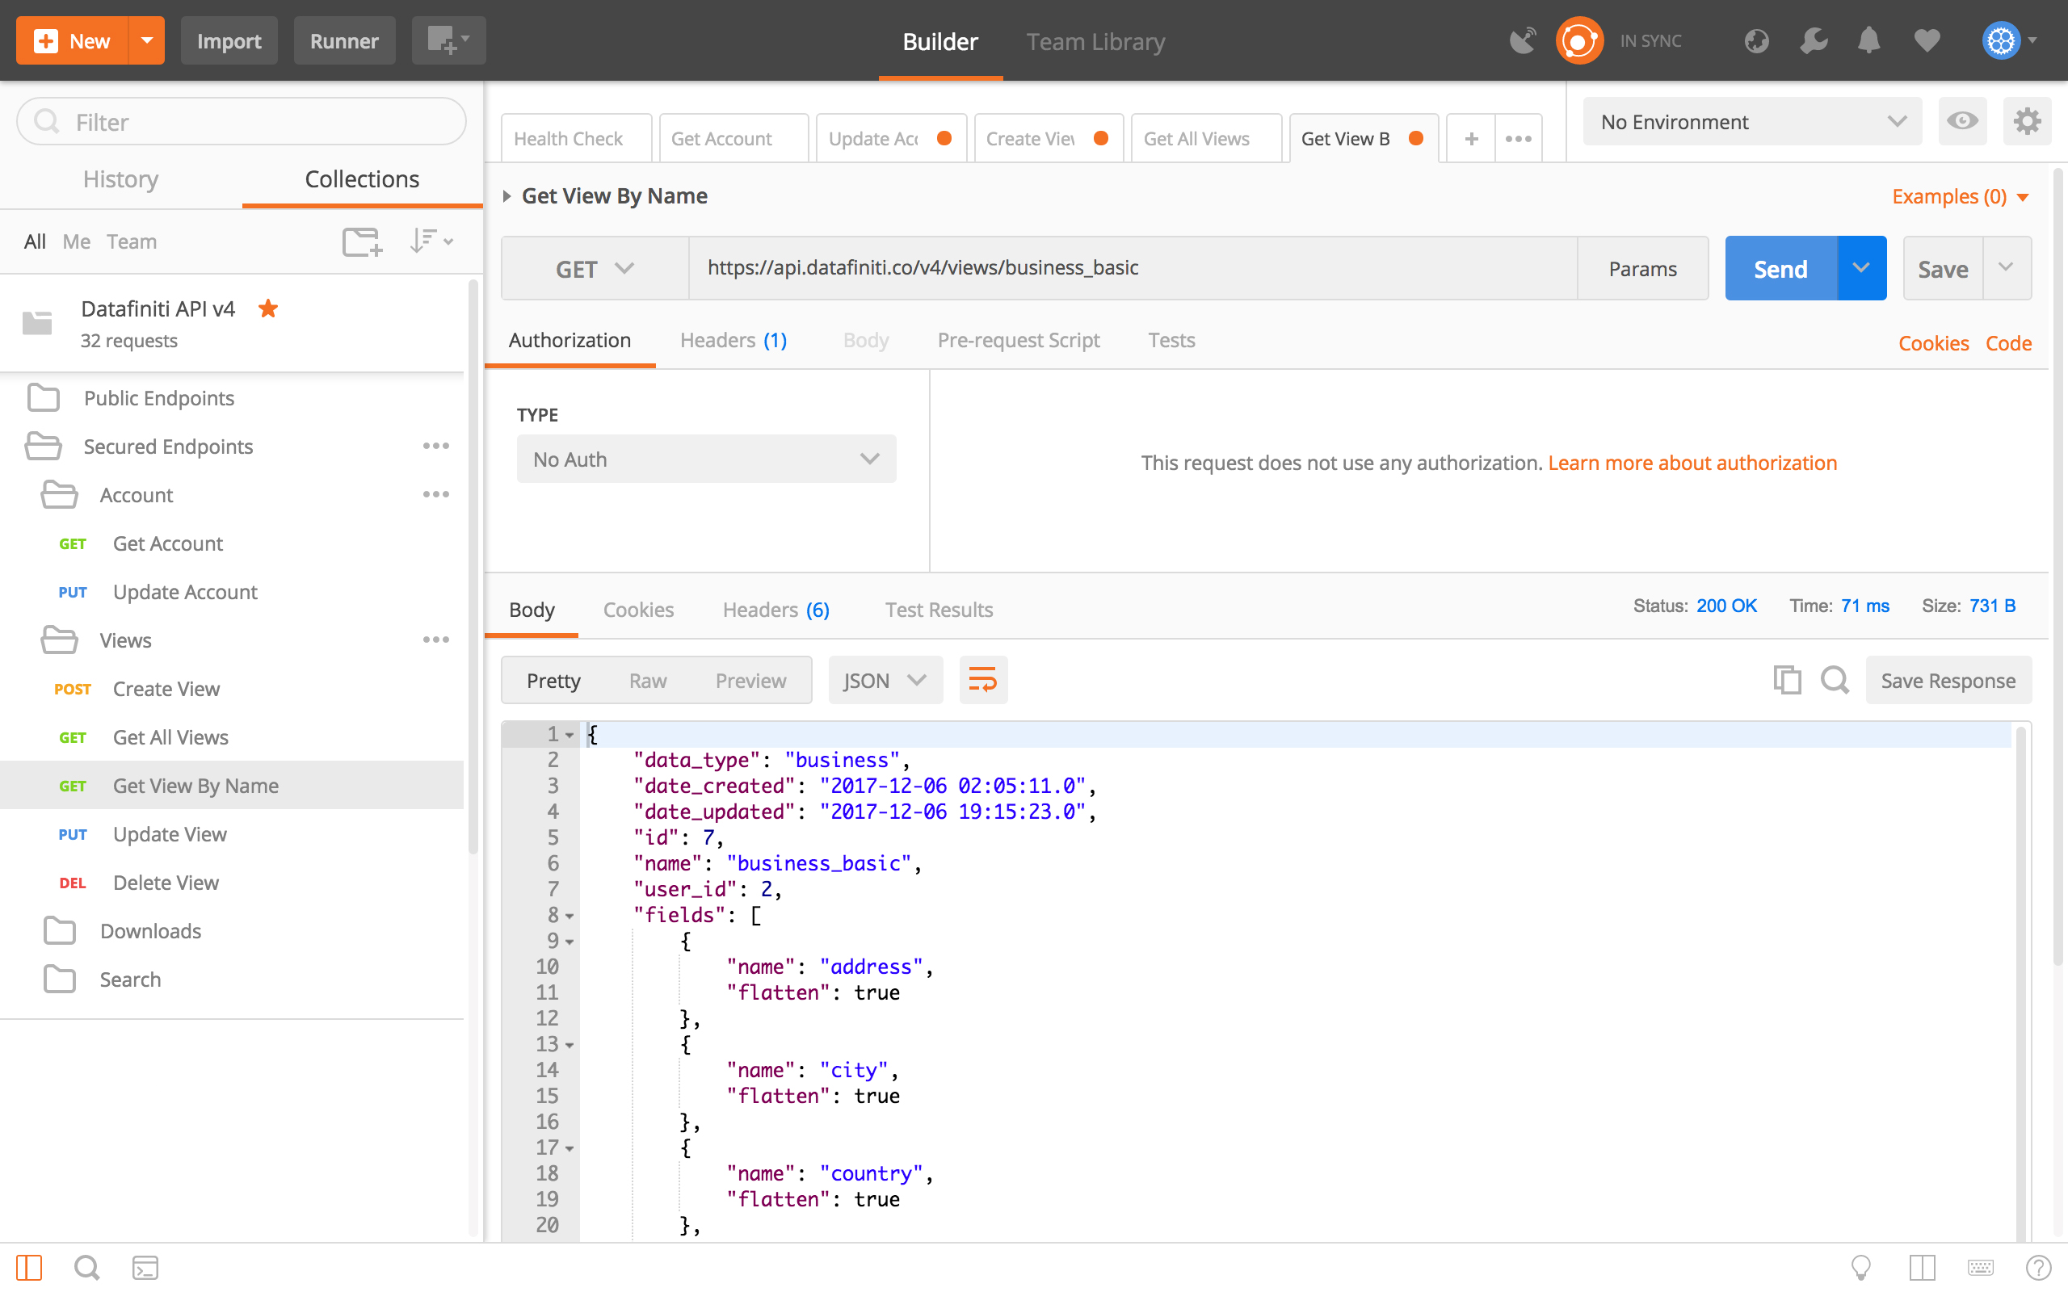Click the collections Filter search field

[x=242, y=121]
